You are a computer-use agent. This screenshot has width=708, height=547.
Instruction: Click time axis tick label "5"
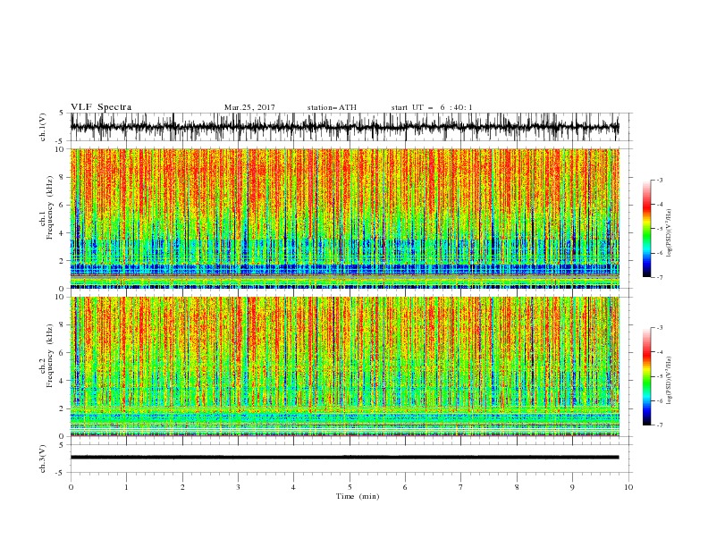350,487
